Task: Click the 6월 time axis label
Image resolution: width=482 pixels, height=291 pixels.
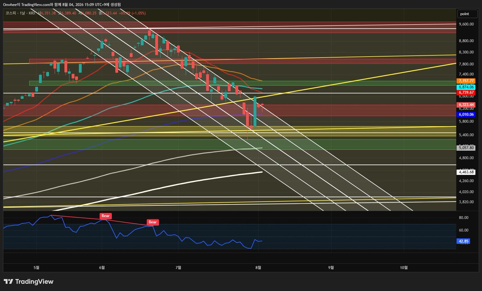Action: 102,267
